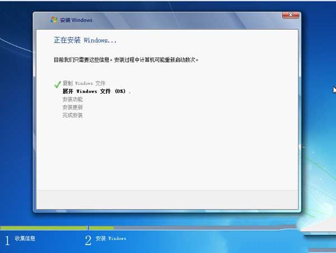Select the 完成安装 step
The width and height of the screenshot is (336, 253).
point(72,115)
